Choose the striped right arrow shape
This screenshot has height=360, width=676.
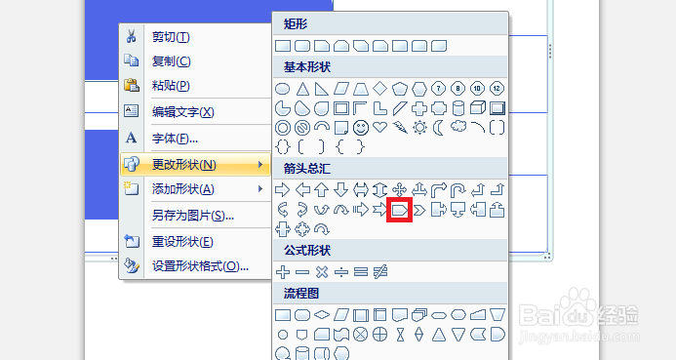360,210
